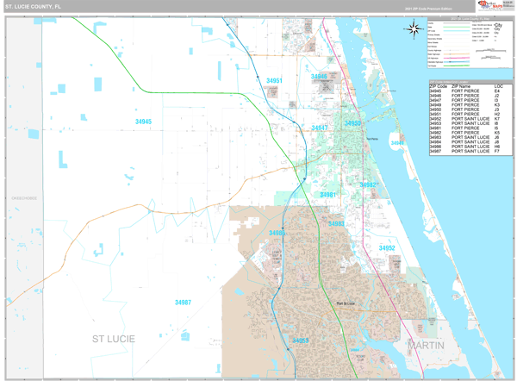Select the 34986 ZIP code map label
Image resolution: width=517 pixels, height=381 pixels.
276,233
